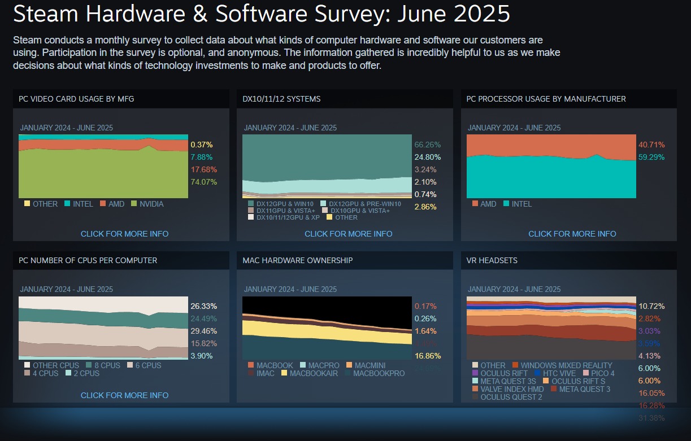
Task: Click the MACBOOKPRO legend swatch
Action: (x=347, y=373)
